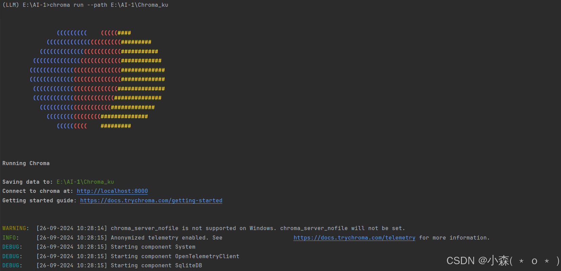Open the docs.trychroma.com/telemetry link
Screen dimensions: 561x271
354,238
